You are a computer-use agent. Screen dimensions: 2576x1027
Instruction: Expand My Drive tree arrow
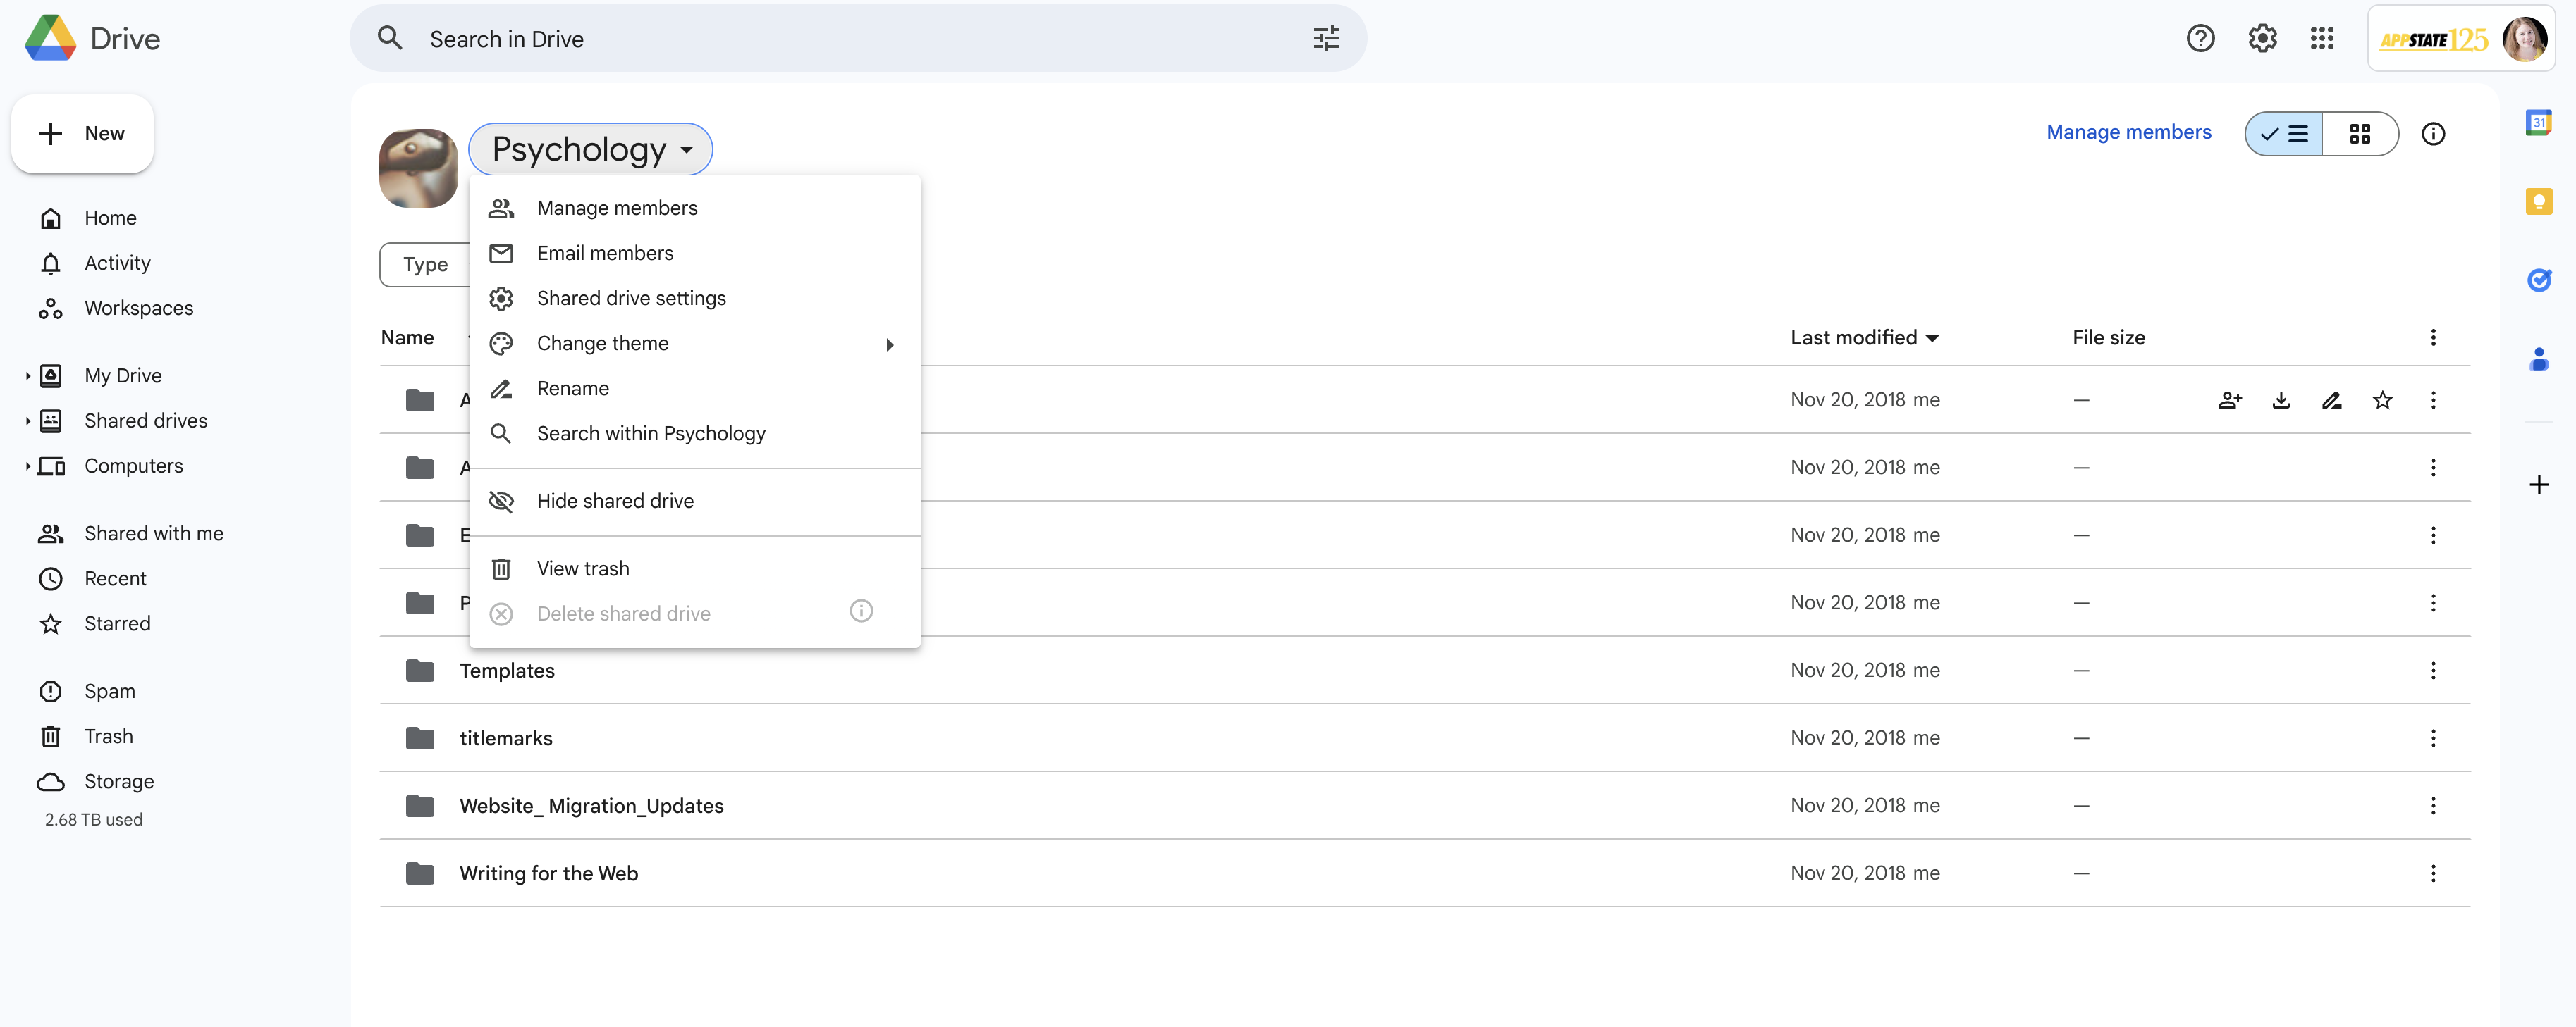pyautogui.click(x=28, y=377)
